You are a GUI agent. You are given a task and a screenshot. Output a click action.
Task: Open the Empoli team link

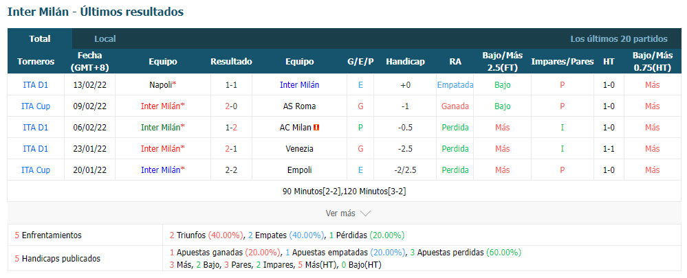coord(299,170)
